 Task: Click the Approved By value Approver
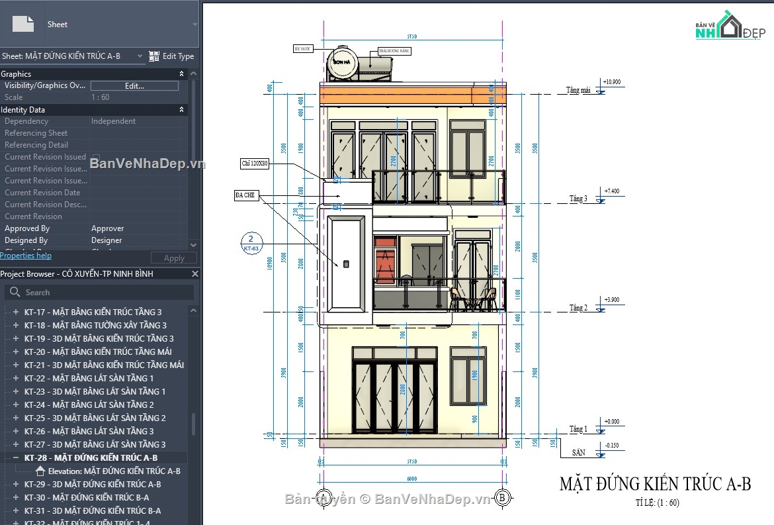(108, 228)
